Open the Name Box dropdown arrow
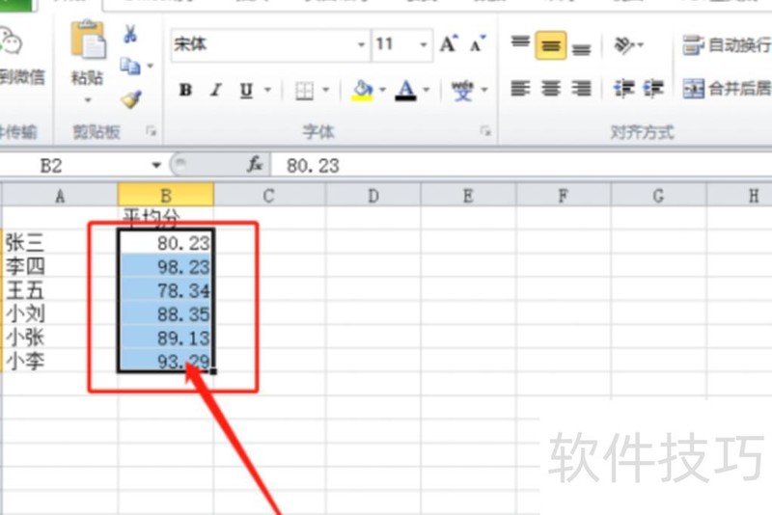Image resolution: width=772 pixels, height=515 pixels. (x=156, y=166)
